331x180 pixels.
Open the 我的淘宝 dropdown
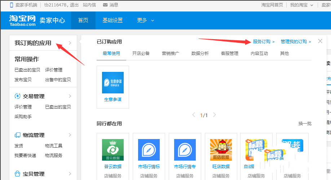point(301,5)
